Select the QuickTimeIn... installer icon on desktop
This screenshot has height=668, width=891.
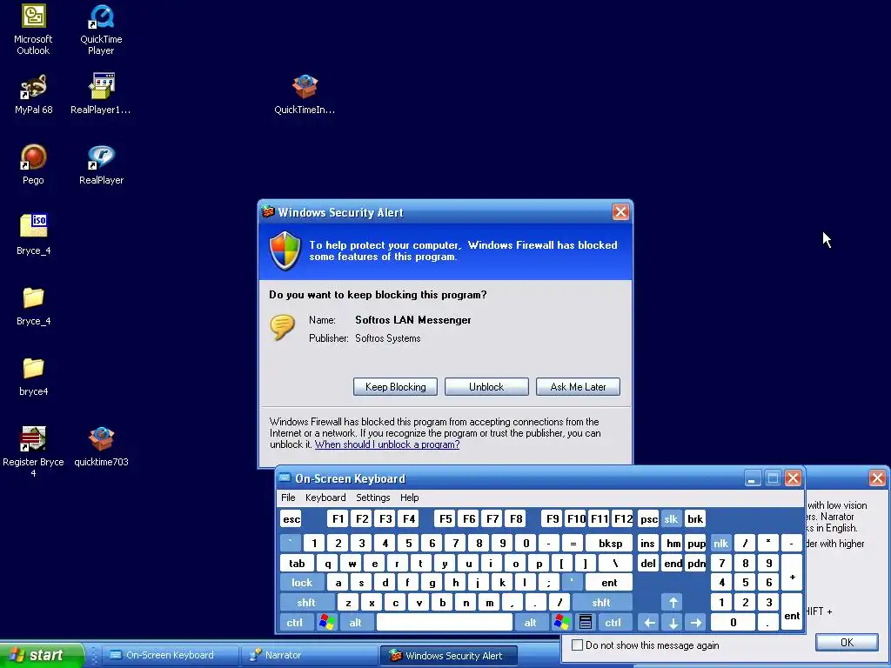click(305, 94)
